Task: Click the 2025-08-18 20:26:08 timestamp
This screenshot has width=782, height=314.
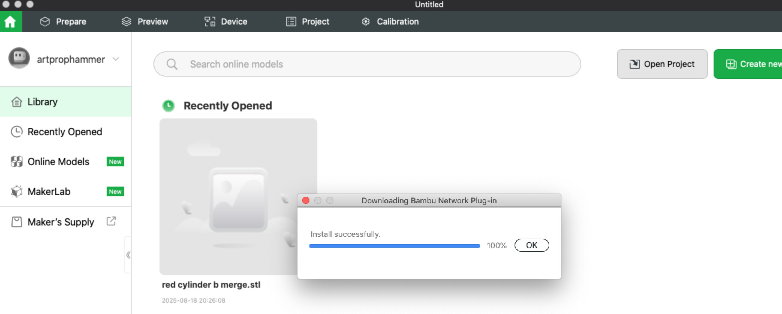Action: (193, 300)
